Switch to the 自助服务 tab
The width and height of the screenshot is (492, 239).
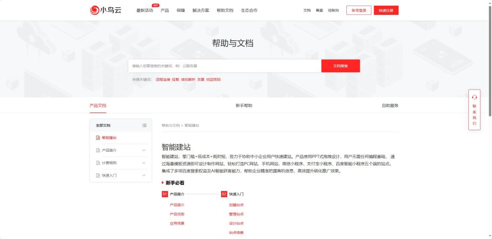(x=390, y=105)
